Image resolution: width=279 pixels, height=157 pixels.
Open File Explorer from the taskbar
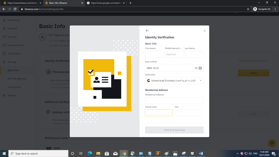(98, 153)
